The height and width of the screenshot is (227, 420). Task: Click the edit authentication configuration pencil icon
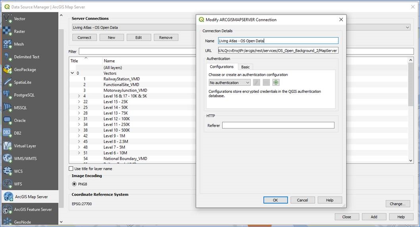point(256,82)
